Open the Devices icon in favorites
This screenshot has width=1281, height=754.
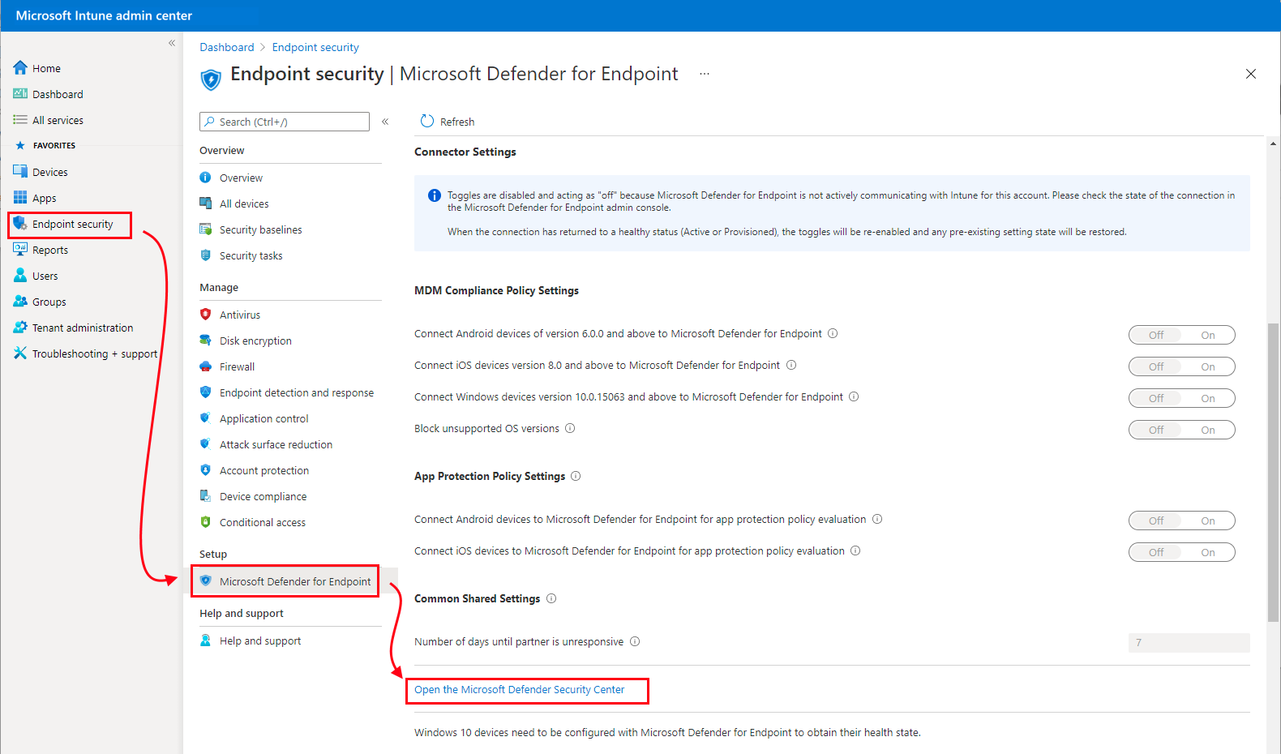pos(20,172)
